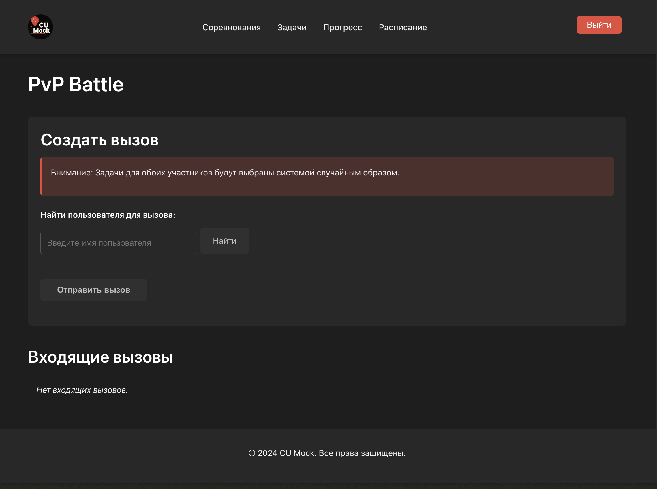Image resolution: width=657 pixels, height=489 pixels.
Task: Open the Прогресс section
Action: pos(342,27)
